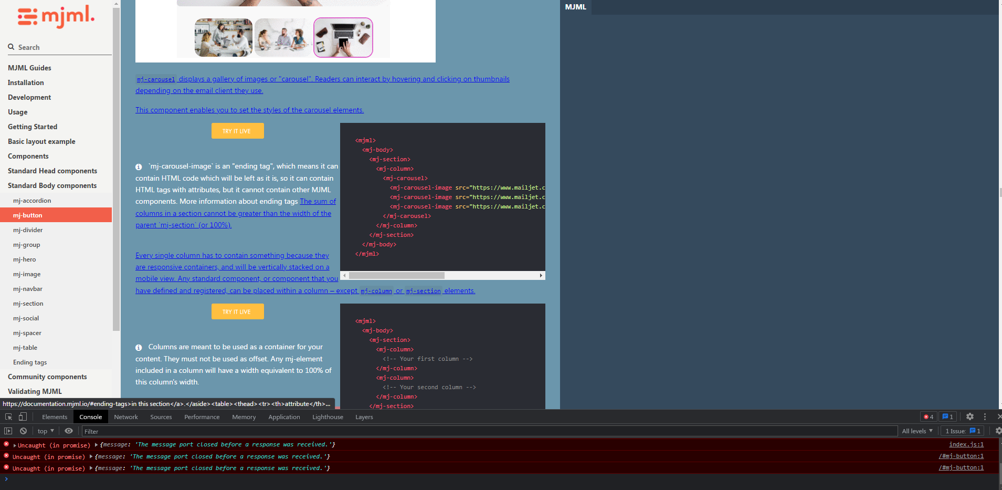This screenshot has width=1002, height=490.
Task: Click the magnifier icon next to Search
Action: coord(11,47)
